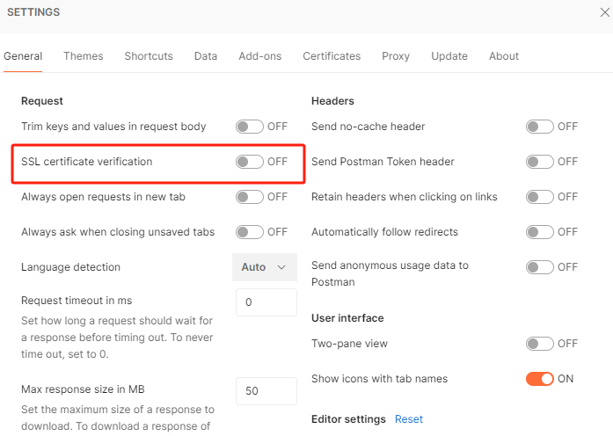This screenshot has width=613, height=436.
Task: Switch on Two-pane view
Action: coord(540,344)
